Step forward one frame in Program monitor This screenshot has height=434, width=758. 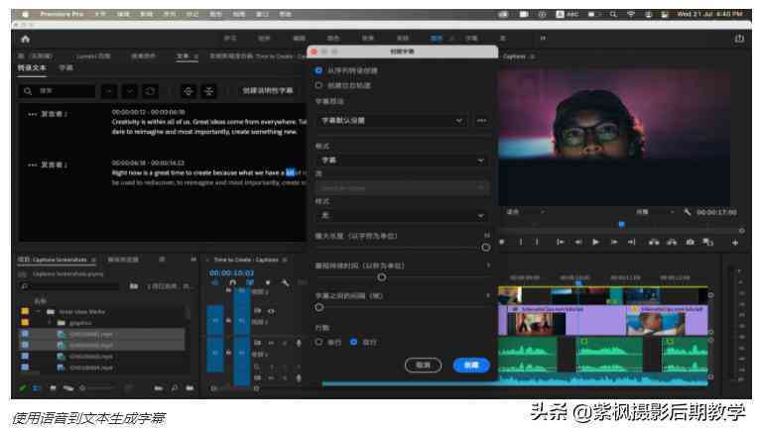(614, 242)
